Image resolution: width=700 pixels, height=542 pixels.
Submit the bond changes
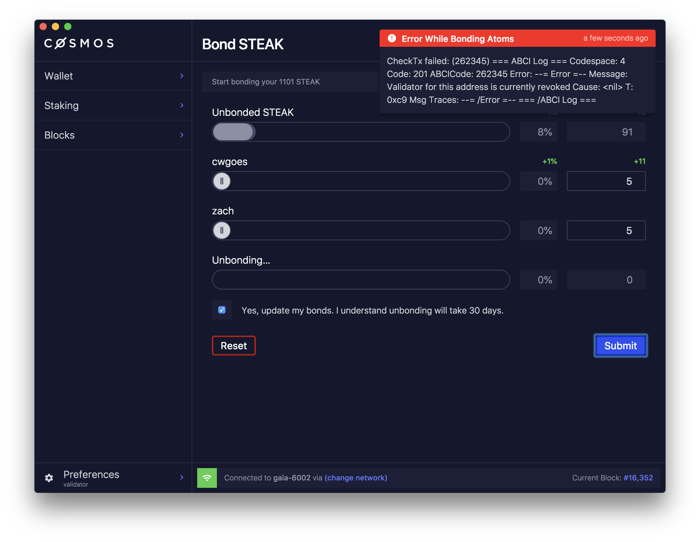[x=621, y=346]
